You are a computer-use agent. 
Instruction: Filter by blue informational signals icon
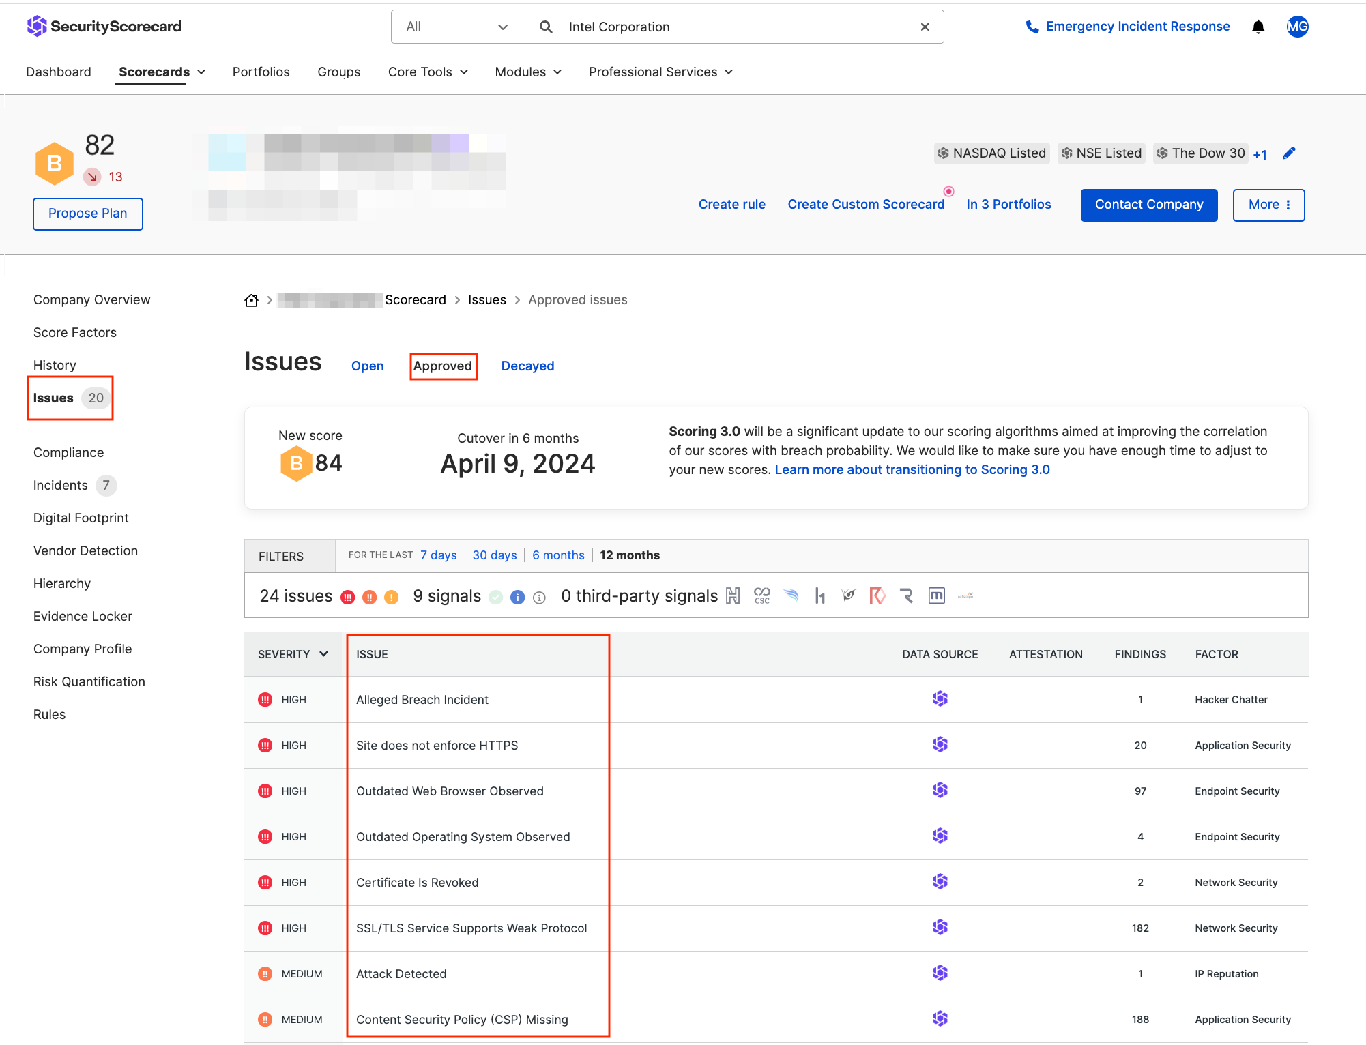click(x=518, y=598)
